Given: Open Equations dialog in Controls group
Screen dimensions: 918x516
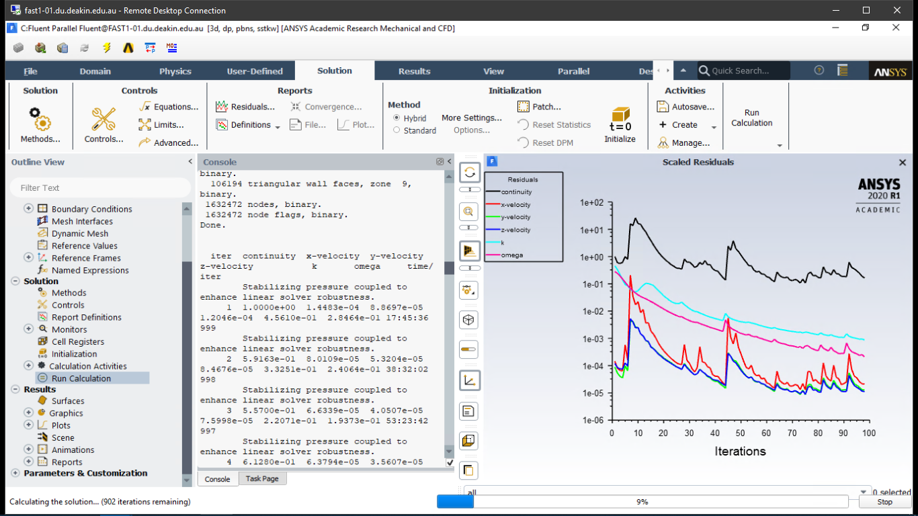Looking at the screenshot, I should pyautogui.click(x=169, y=107).
